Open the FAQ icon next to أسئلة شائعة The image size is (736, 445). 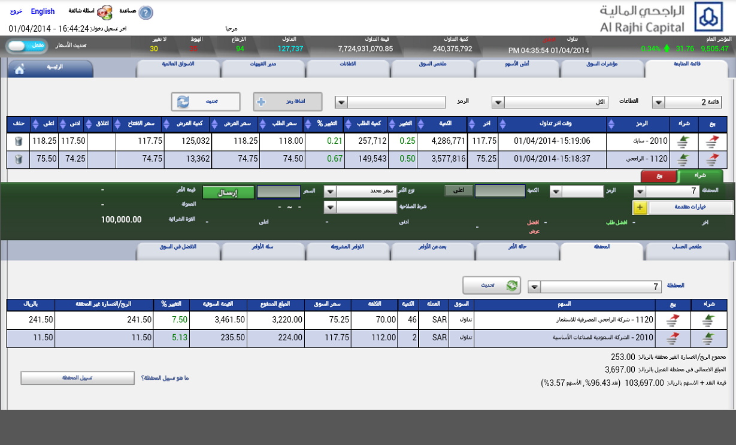pyautogui.click(x=105, y=13)
